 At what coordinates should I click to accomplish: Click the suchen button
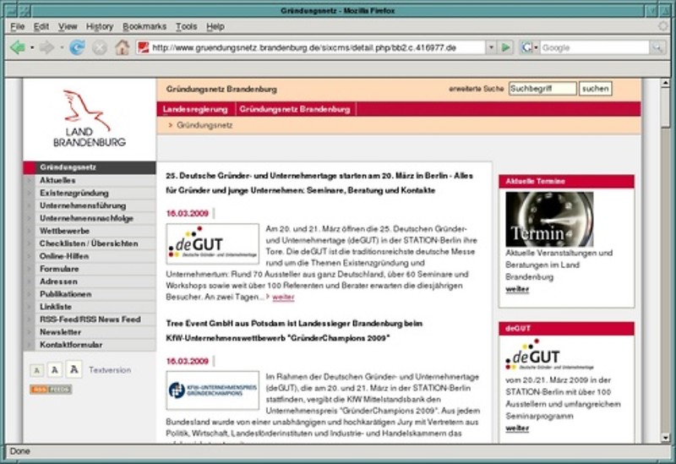pyautogui.click(x=595, y=89)
